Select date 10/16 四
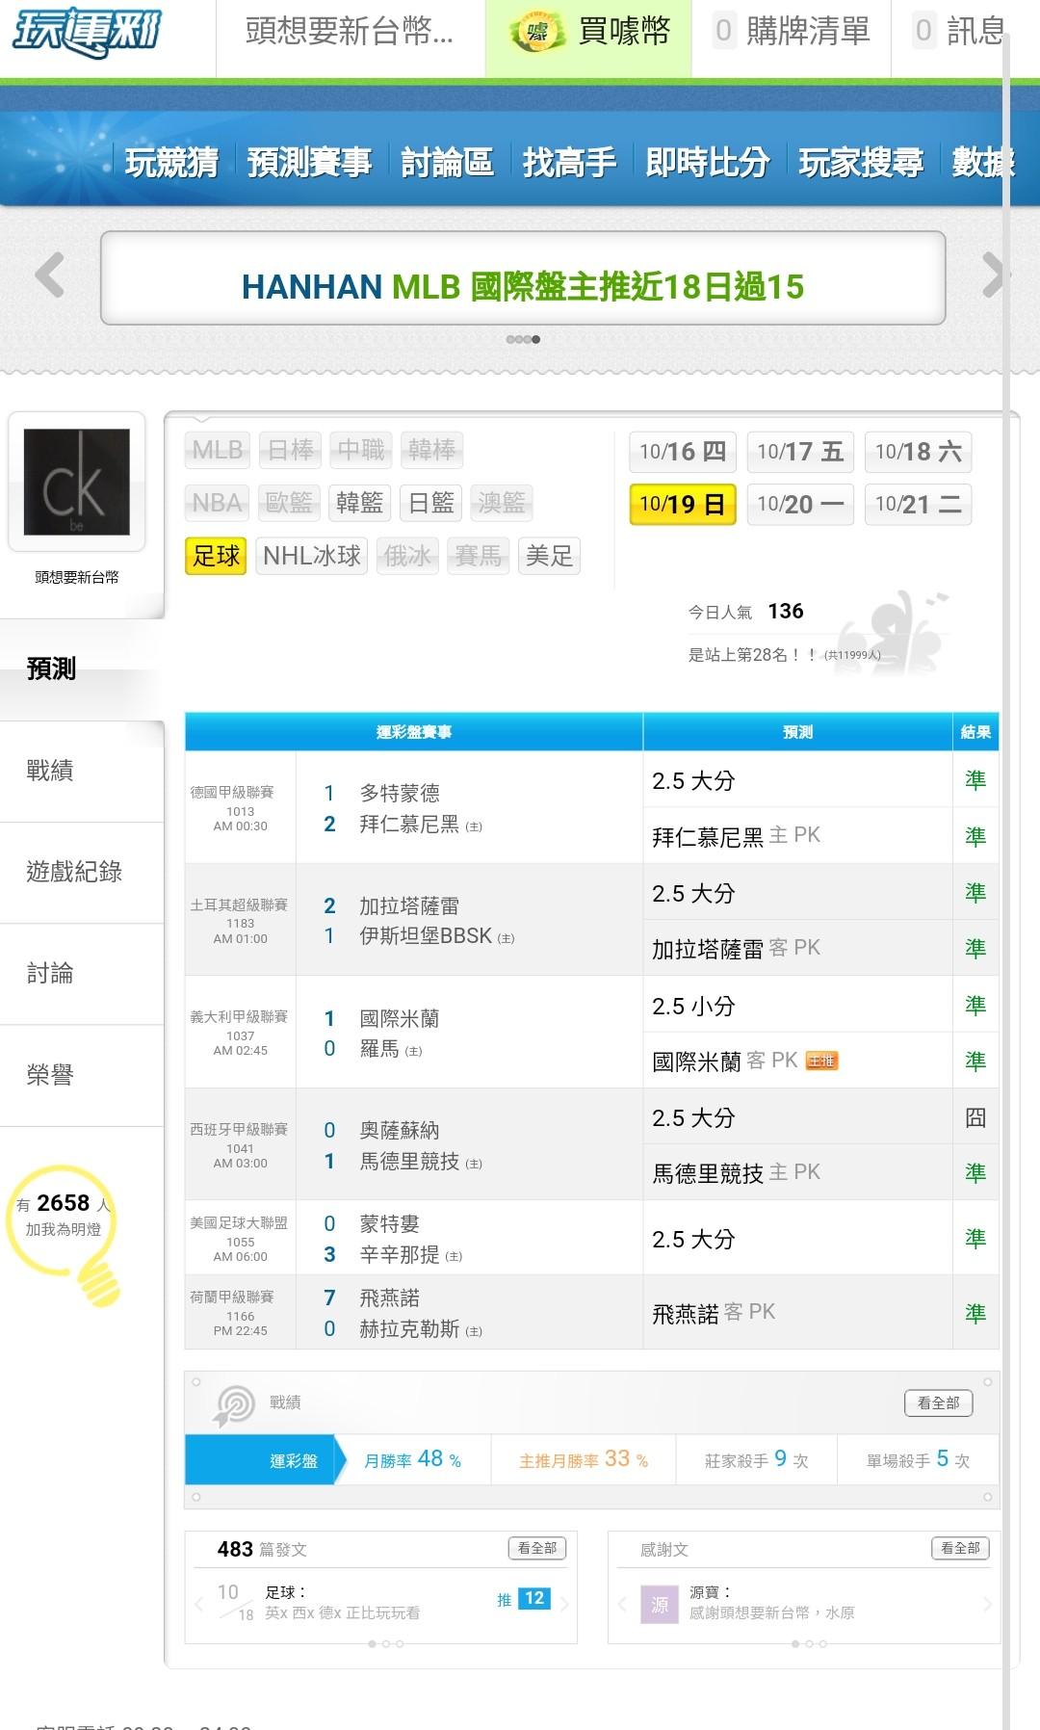Screen dimensions: 1040x1730 pos(683,452)
